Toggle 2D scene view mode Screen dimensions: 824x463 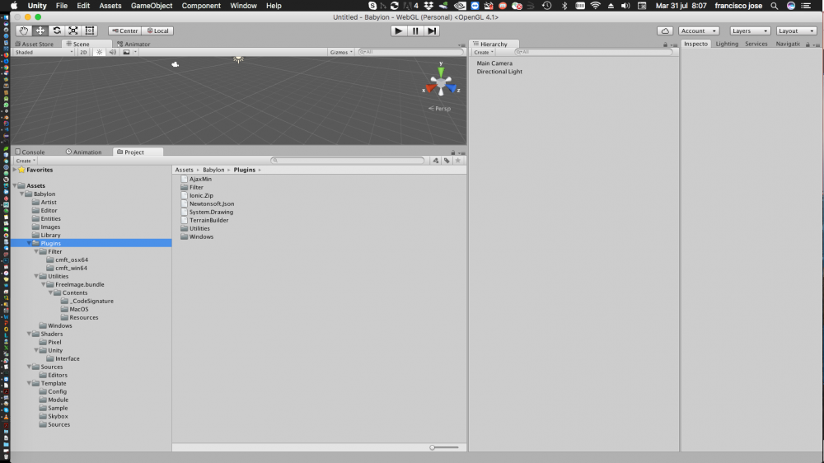coord(83,52)
